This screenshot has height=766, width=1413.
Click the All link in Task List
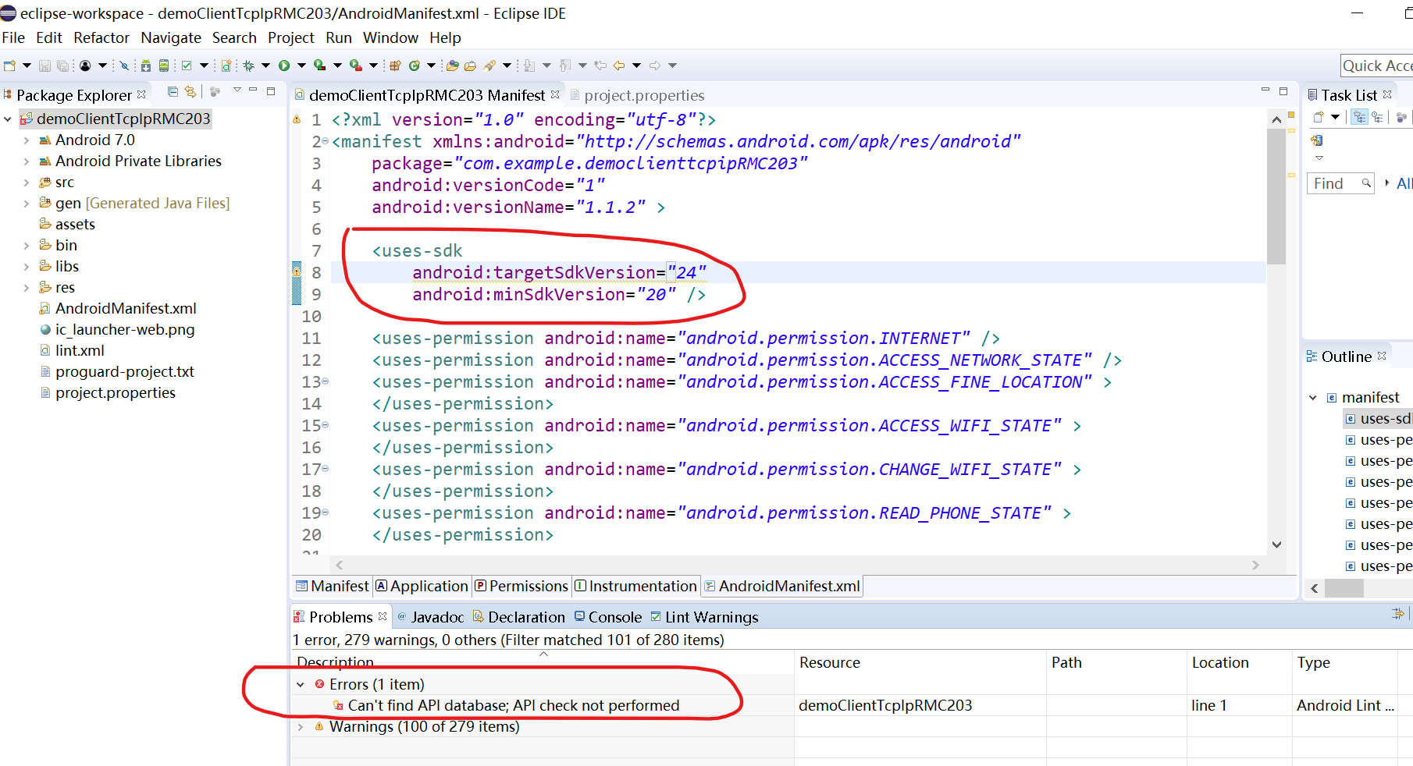pyautogui.click(x=1404, y=183)
